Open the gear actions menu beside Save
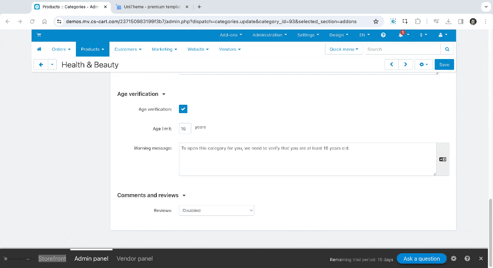This screenshot has width=493, height=268. [x=423, y=64]
